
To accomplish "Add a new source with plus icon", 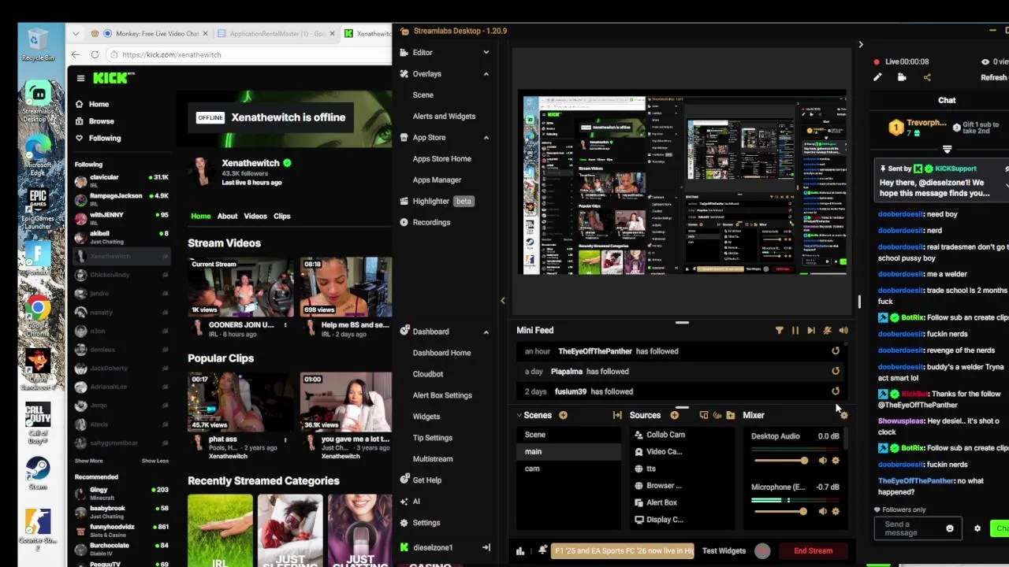I will tap(674, 415).
